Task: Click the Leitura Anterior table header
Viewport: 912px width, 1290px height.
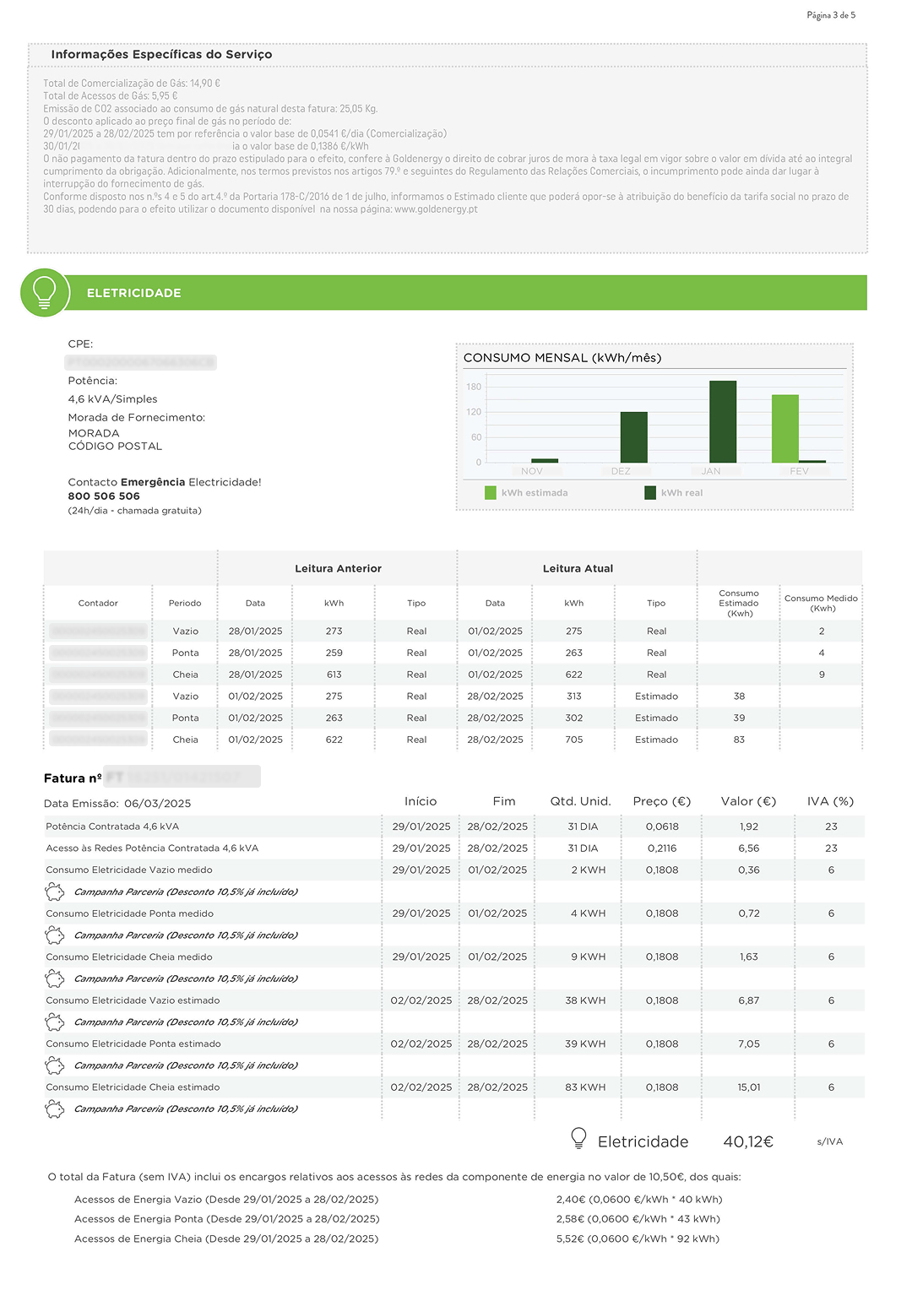Action: [x=338, y=569]
